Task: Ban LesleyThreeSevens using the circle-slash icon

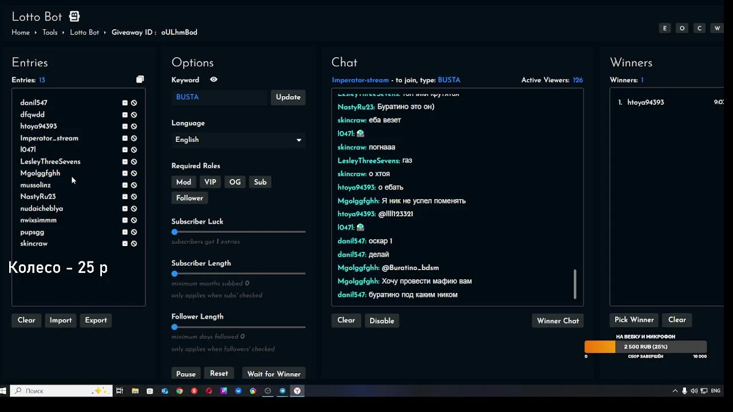Action: [134, 162]
